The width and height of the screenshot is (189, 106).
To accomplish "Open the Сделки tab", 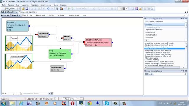I will [x=61, y=15].
